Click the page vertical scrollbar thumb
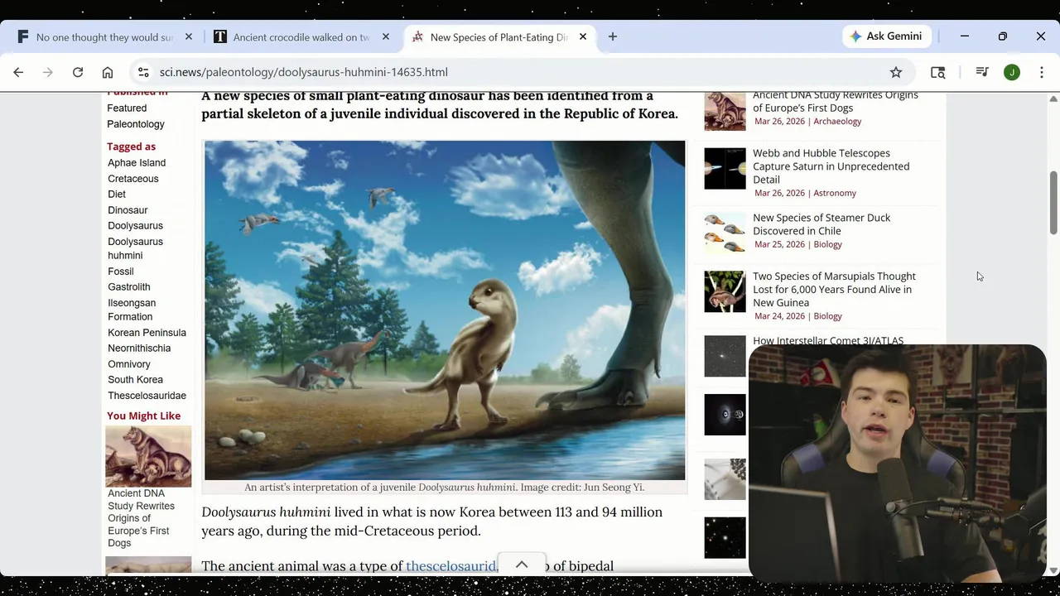Viewport: 1060px width, 596px height. pos(1053,202)
